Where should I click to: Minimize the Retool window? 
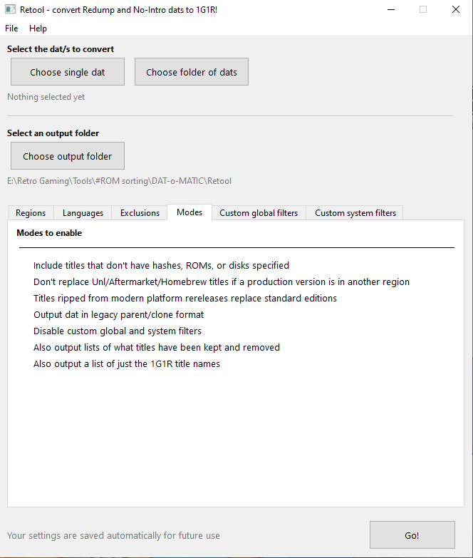[x=391, y=9]
